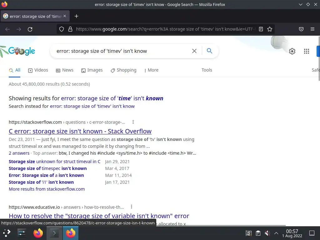Open 'C error: storage size isn't known' result

pyautogui.click(x=80, y=131)
